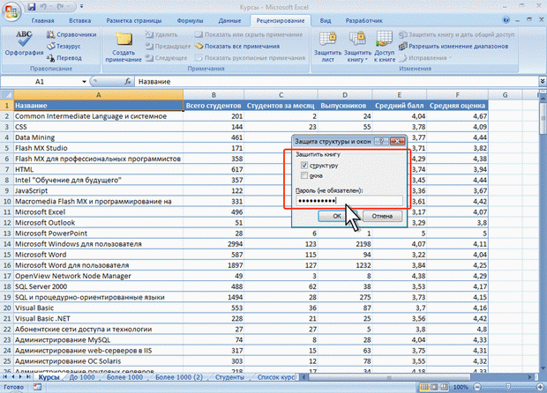Viewport: 547px width, 393px height.
Task: Click the fx insert function icon
Action: [x=128, y=82]
